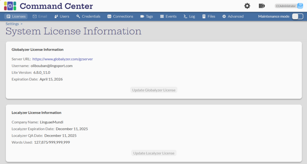The height and width of the screenshot is (164, 307).
Task: Click the CCAdministrator user avatar icon
Action: point(300,6)
